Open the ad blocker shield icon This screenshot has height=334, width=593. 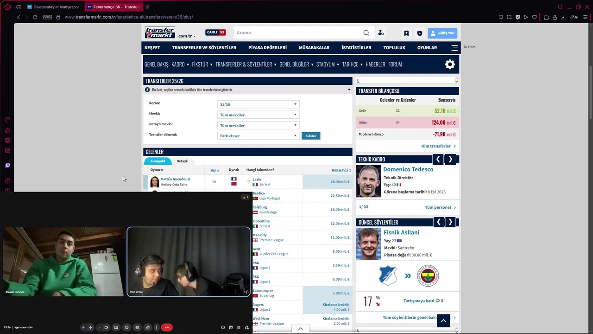coord(517,17)
